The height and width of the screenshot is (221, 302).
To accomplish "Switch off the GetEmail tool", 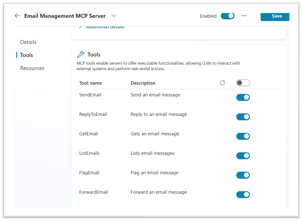I will [x=243, y=136].
